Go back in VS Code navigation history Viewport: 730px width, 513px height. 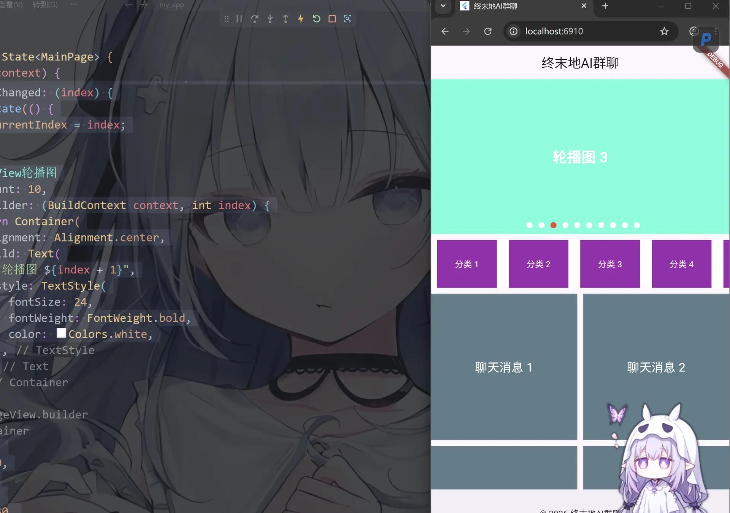click(129, 5)
